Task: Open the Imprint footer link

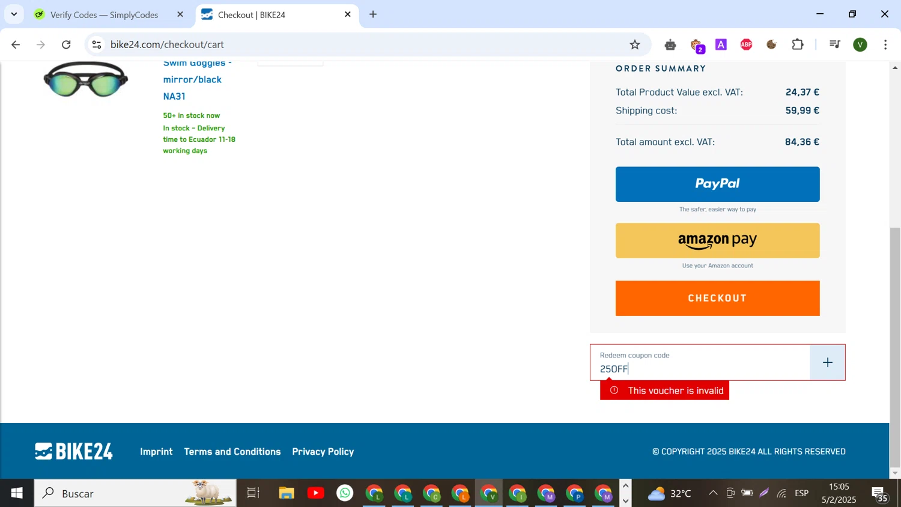Action: [156, 452]
